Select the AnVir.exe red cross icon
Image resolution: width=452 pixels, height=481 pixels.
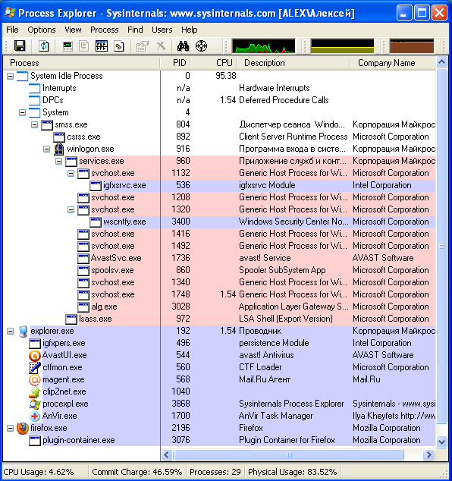point(35,417)
